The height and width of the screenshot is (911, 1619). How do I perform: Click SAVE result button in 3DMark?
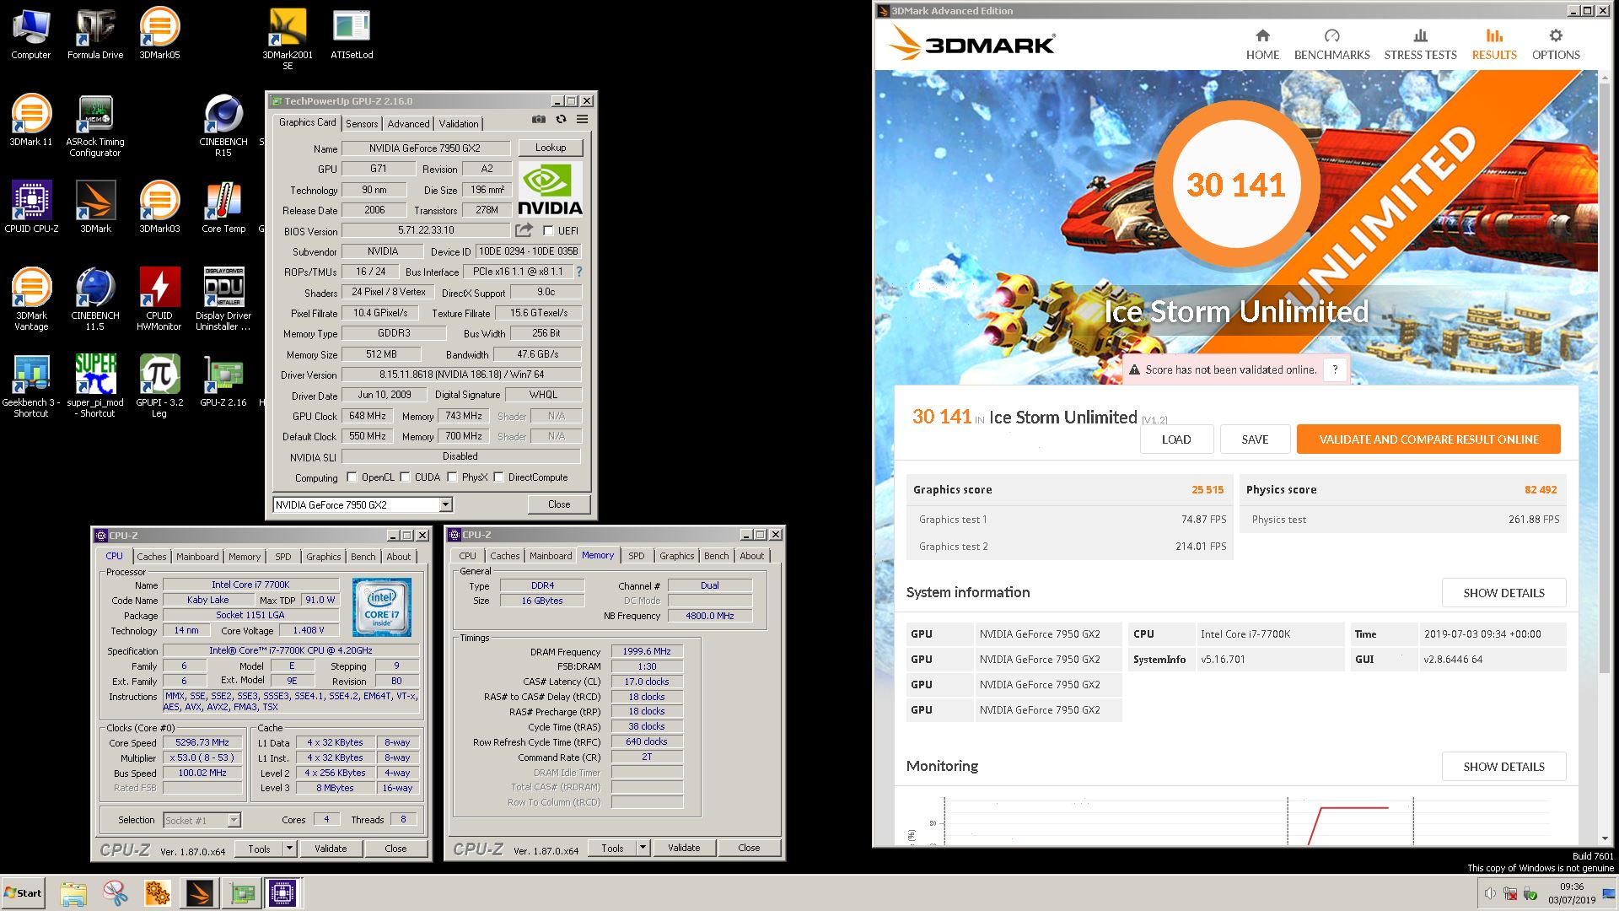(1255, 439)
